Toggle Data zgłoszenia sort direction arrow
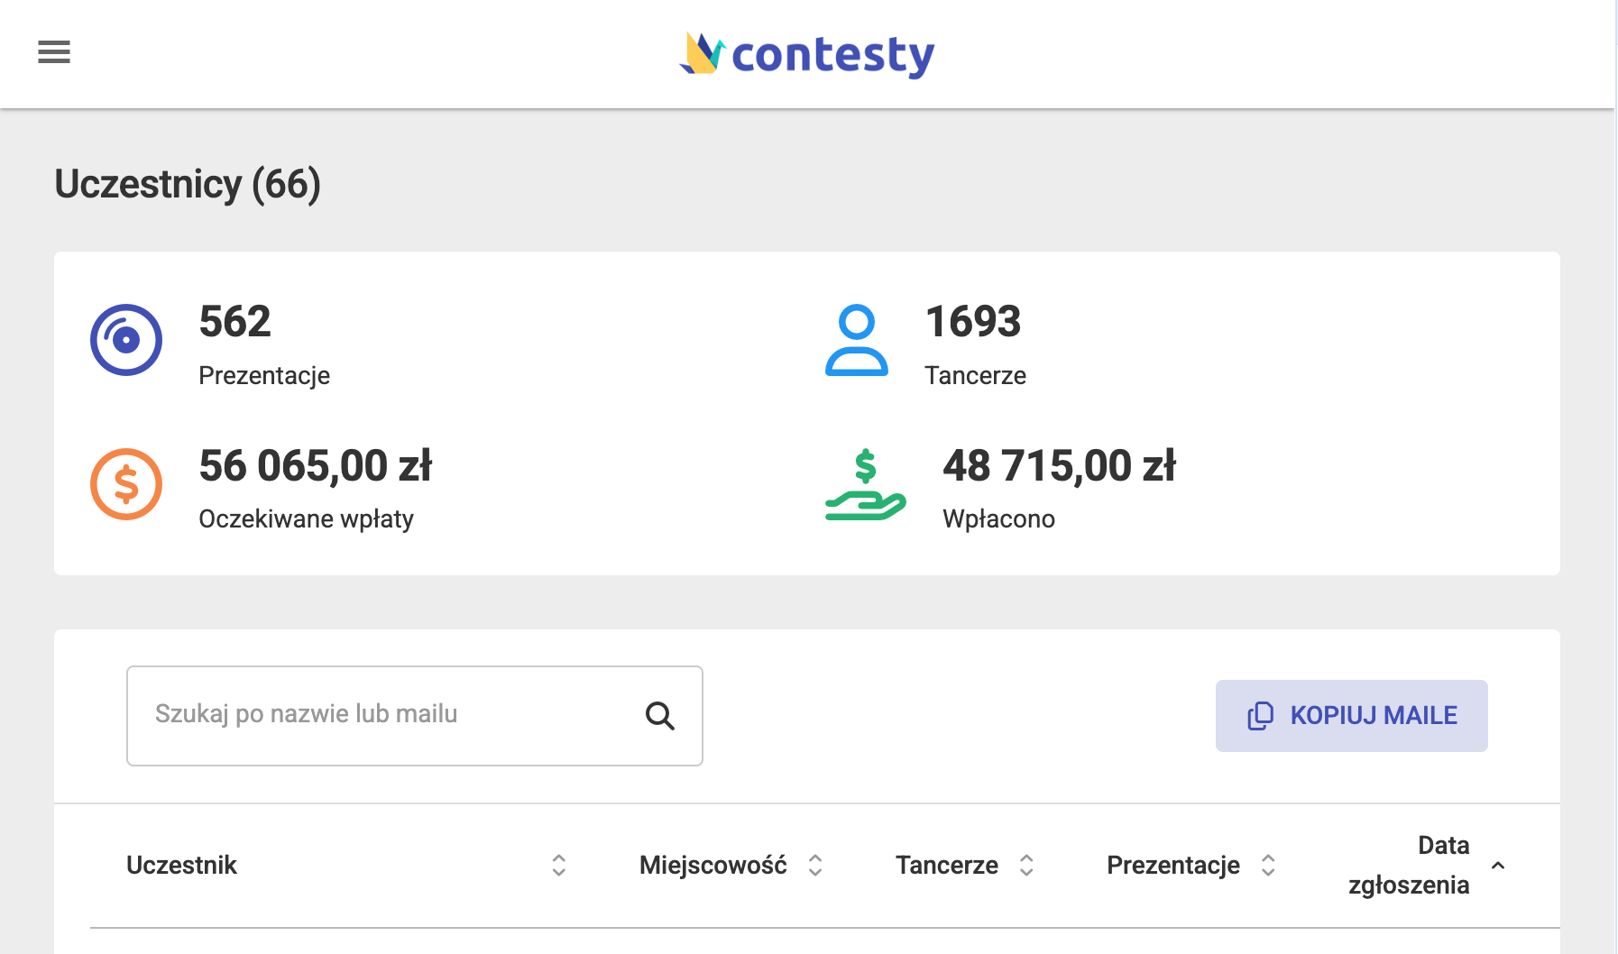 pos(1498,866)
